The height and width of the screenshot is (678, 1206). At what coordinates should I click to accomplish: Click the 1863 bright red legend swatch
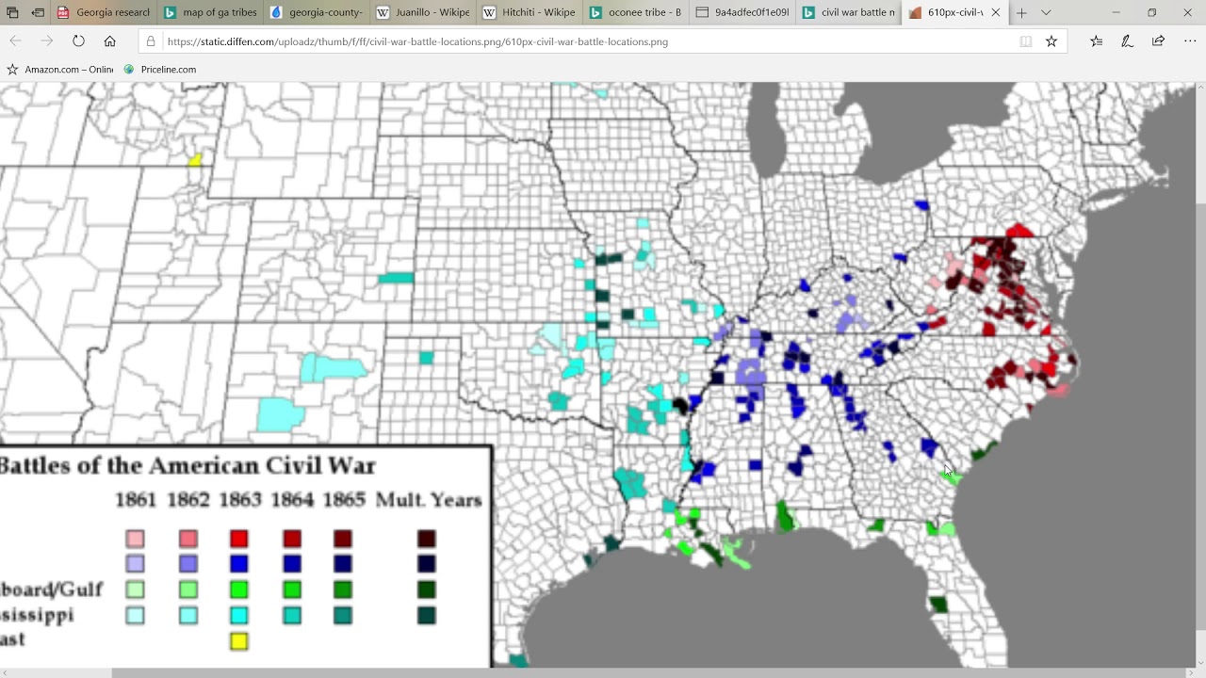point(239,539)
